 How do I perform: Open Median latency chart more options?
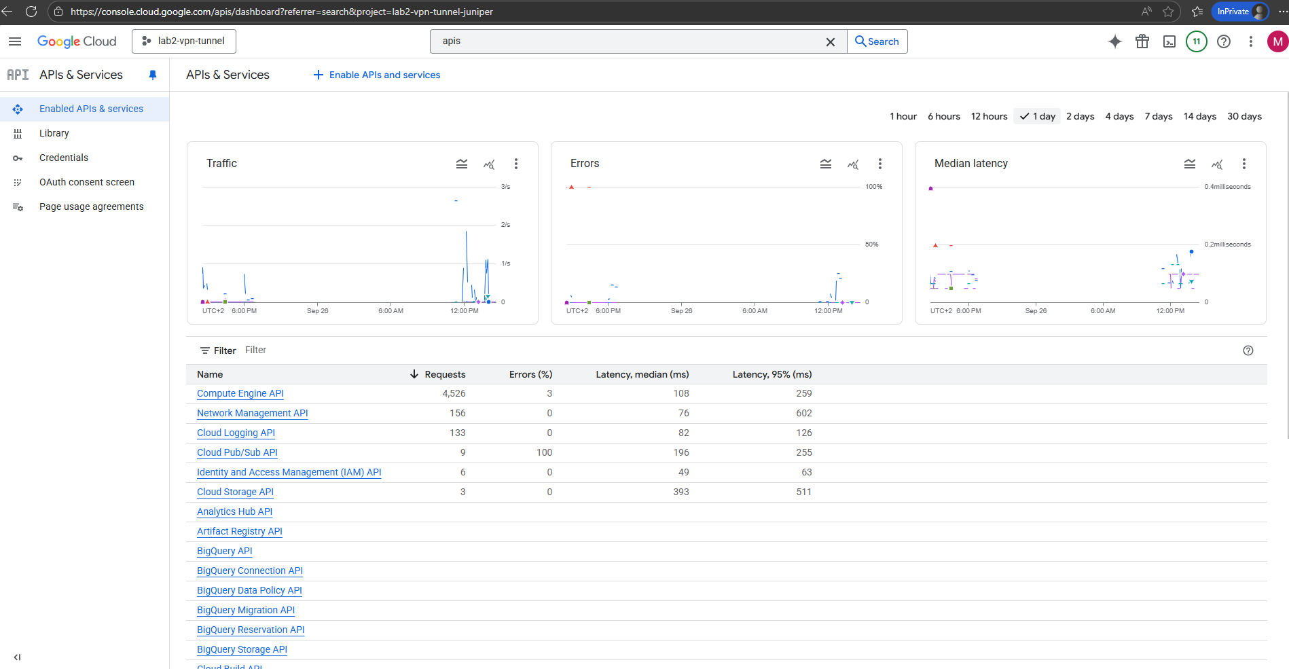tap(1244, 164)
